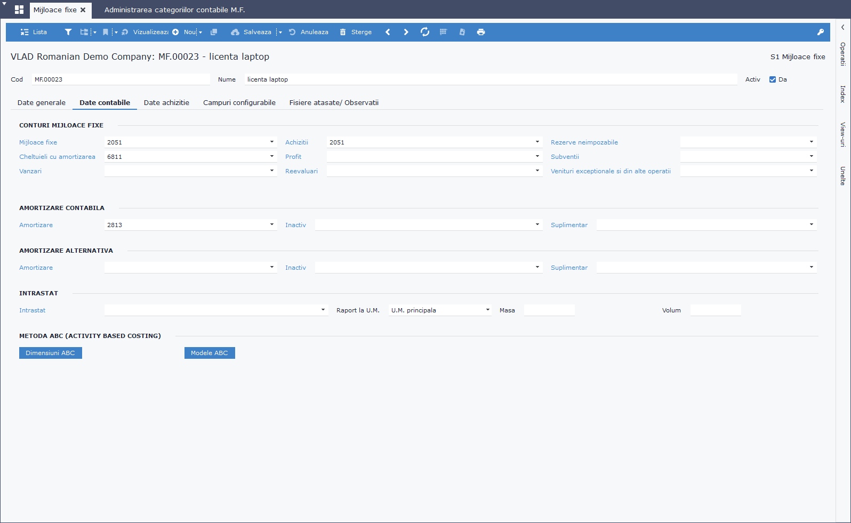
Task: Click the print icon
Action: 481,32
